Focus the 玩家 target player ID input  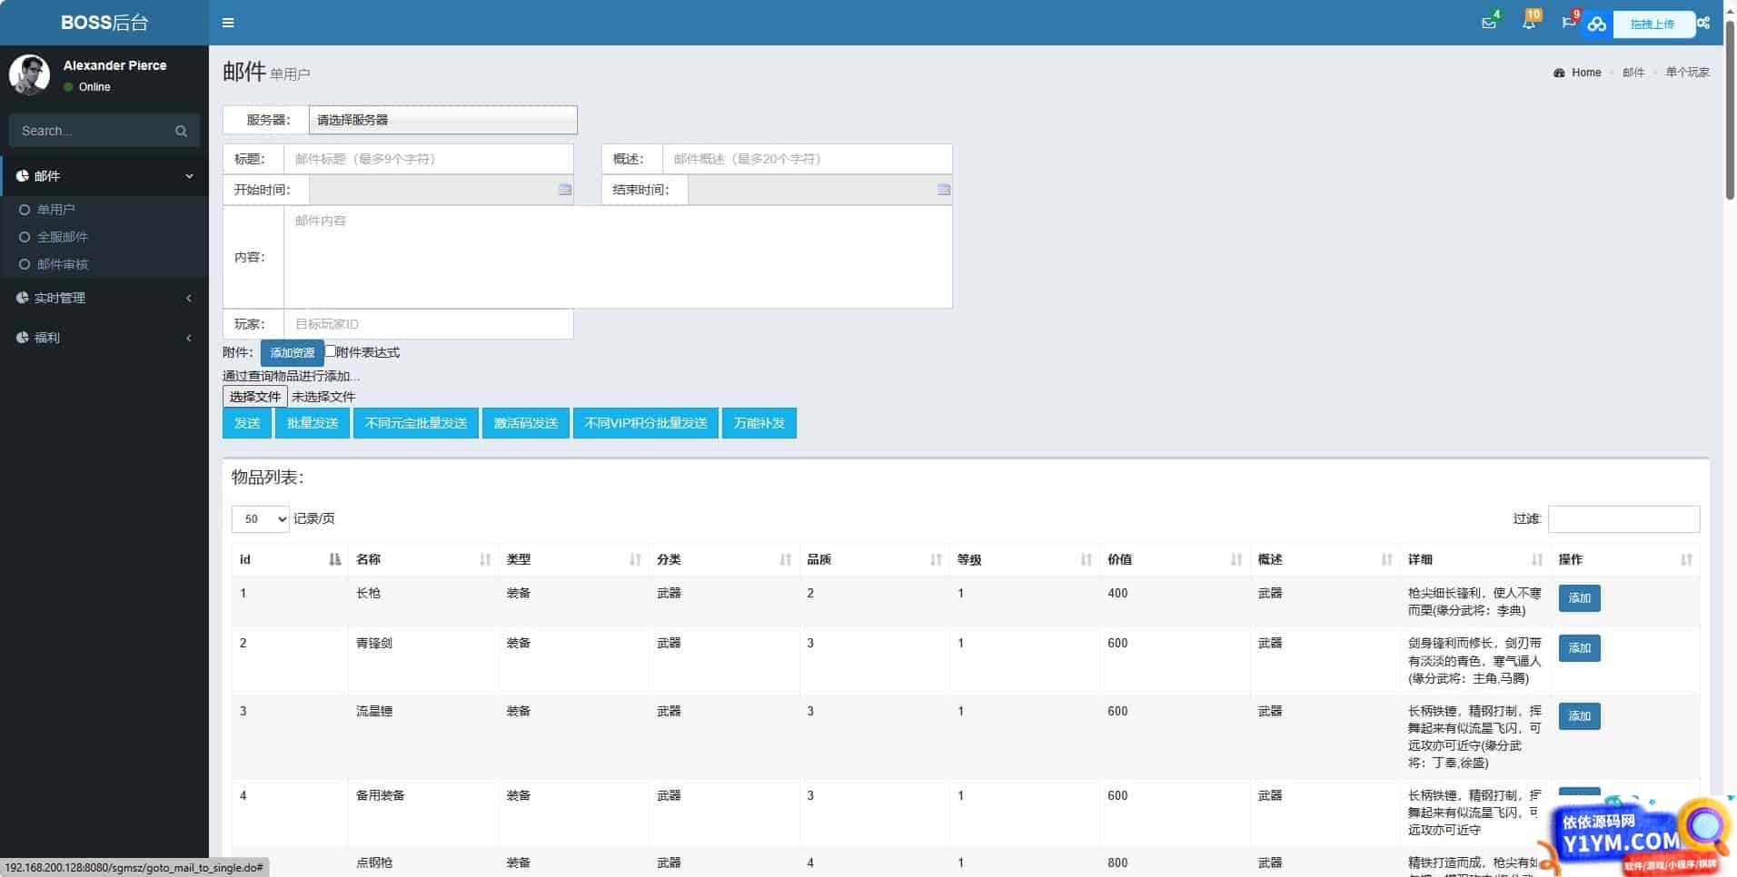429,324
